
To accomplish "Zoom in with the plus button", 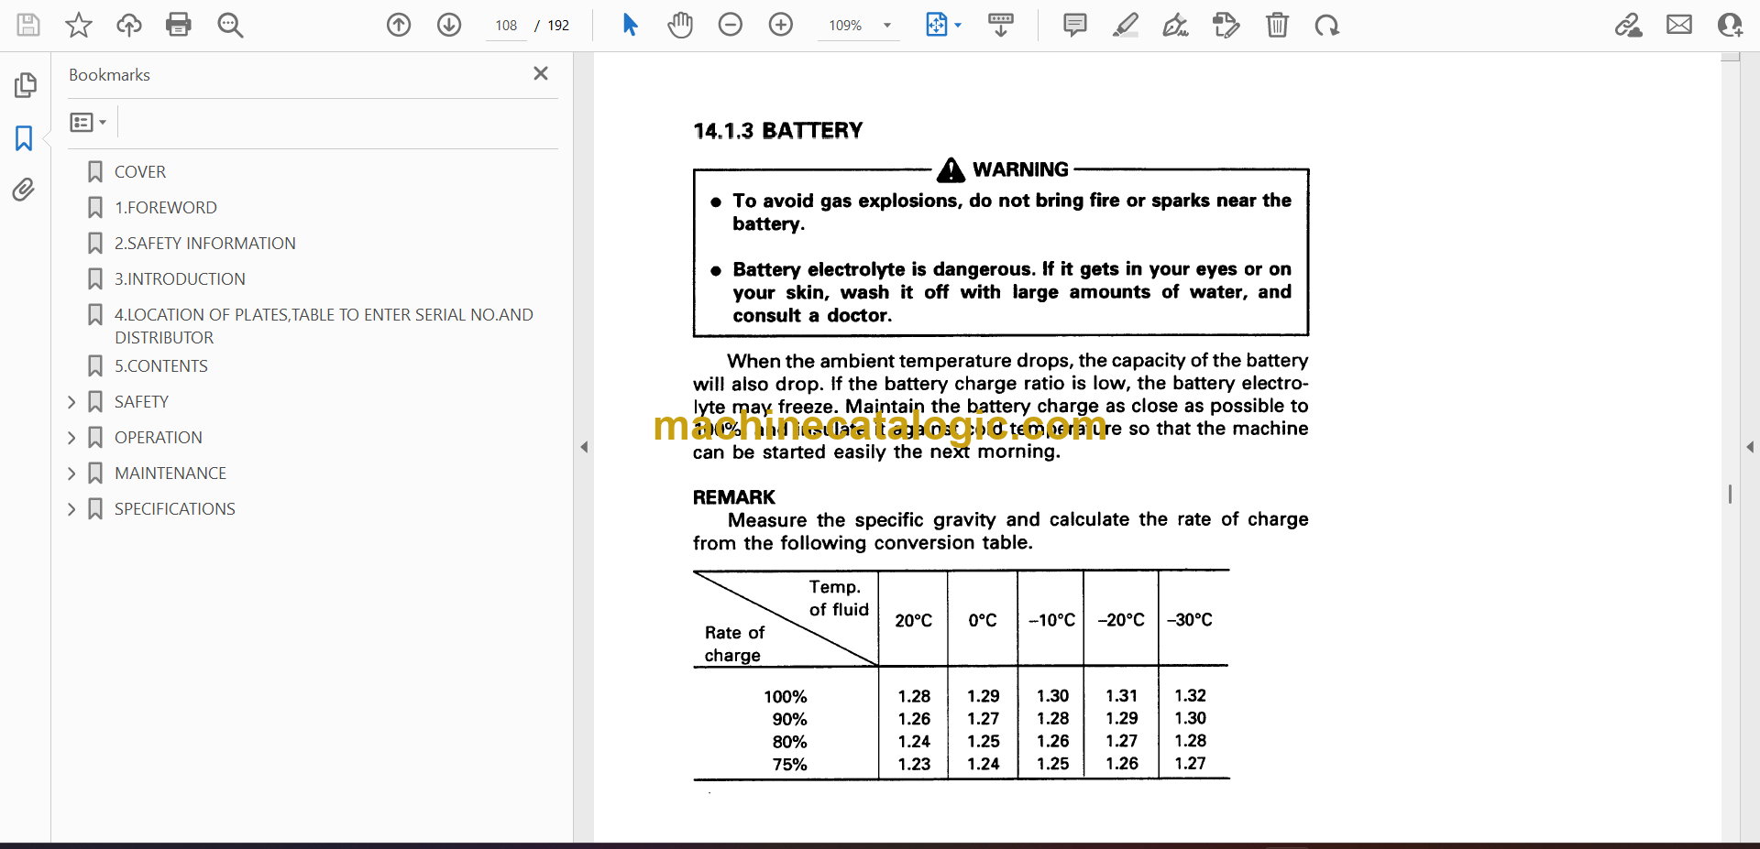I will coord(781,25).
